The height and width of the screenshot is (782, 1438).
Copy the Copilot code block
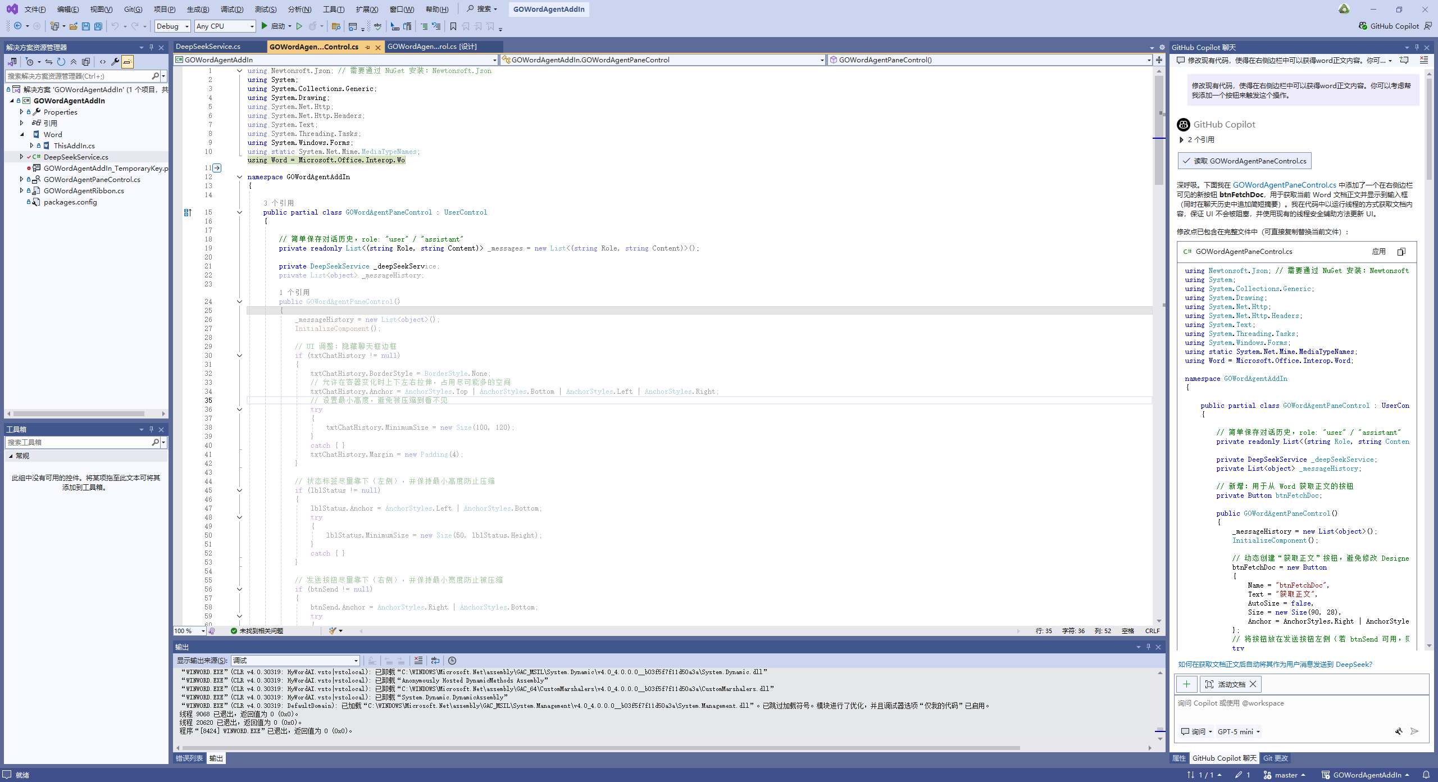pyautogui.click(x=1401, y=252)
